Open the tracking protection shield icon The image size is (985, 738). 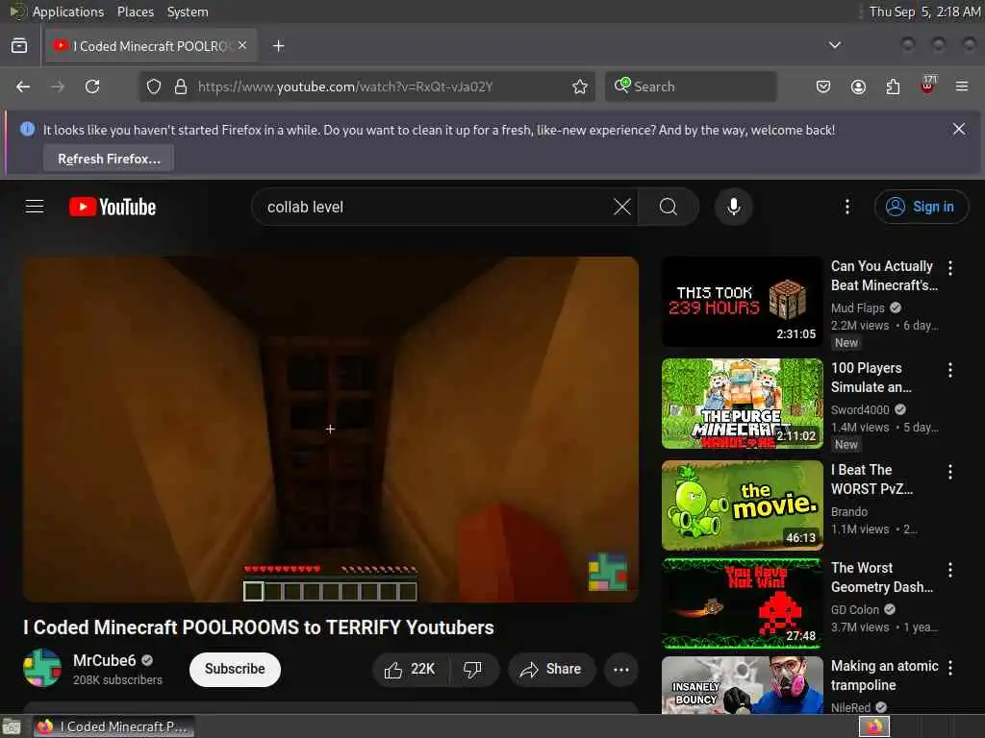153,86
